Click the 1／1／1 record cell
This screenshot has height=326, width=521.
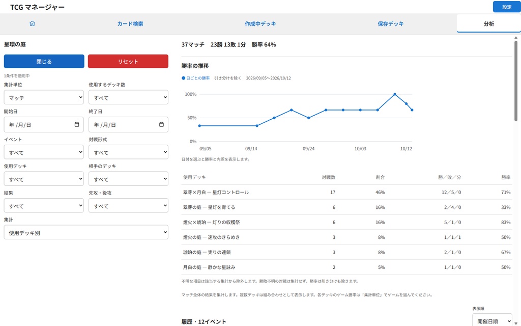(x=452, y=237)
